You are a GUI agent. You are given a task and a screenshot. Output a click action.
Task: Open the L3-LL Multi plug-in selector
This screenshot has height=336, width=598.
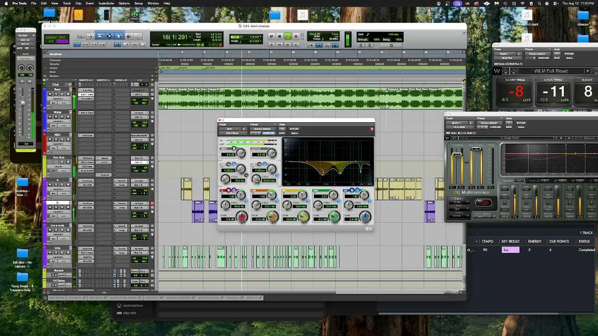pos(459,127)
